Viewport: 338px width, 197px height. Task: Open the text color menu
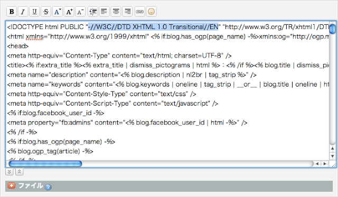point(58,12)
